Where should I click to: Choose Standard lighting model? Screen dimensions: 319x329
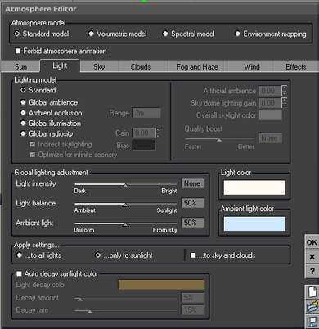(x=23, y=90)
